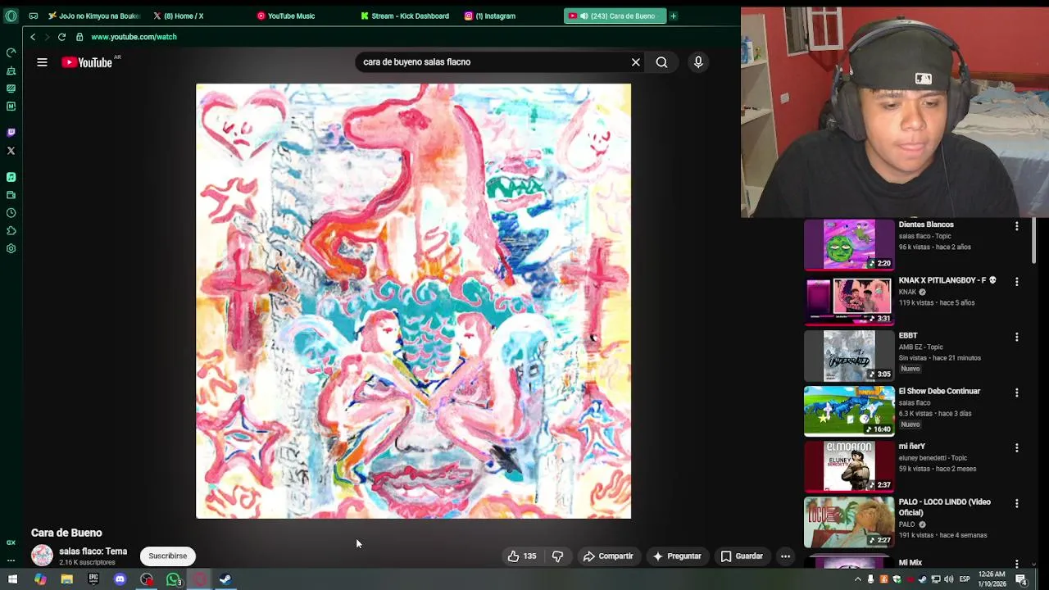Open browser Settings gear in sidebar
The image size is (1049, 590).
coord(11,249)
